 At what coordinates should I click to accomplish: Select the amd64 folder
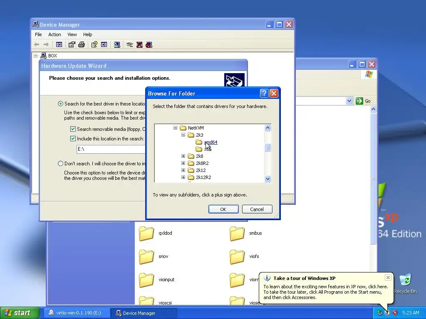click(x=211, y=142)
